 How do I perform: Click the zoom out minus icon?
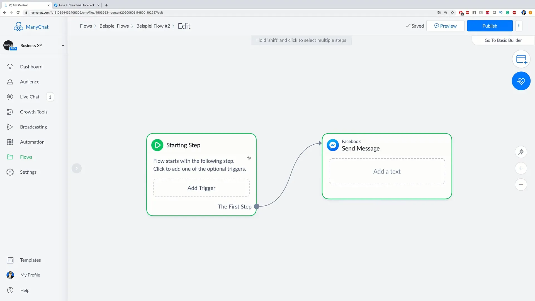[521, 184]
